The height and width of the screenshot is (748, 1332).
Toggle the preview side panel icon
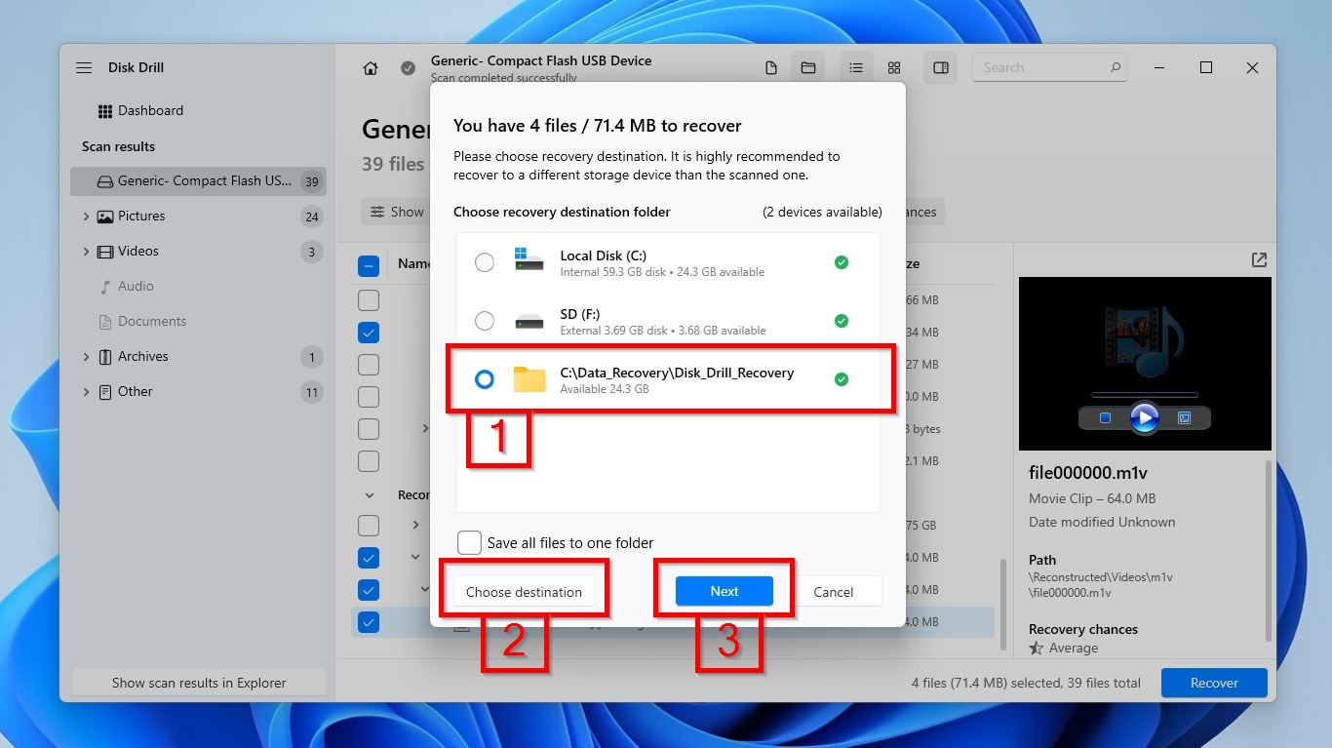pyautogui.click(x=941, y=67)
